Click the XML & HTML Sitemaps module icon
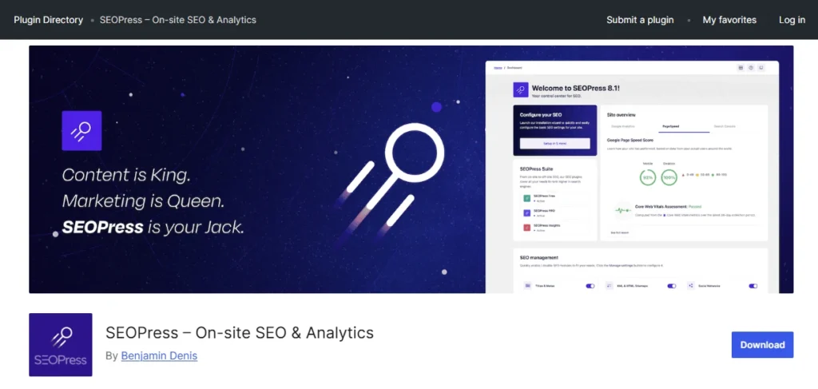The height and width of the screenshot is (389, 818). coord(610,286)
